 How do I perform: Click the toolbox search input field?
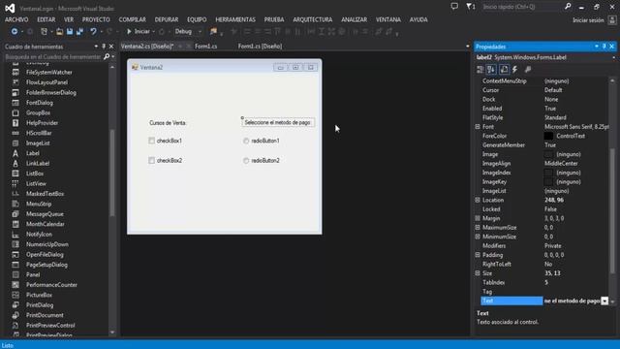[x=53, y=57]
